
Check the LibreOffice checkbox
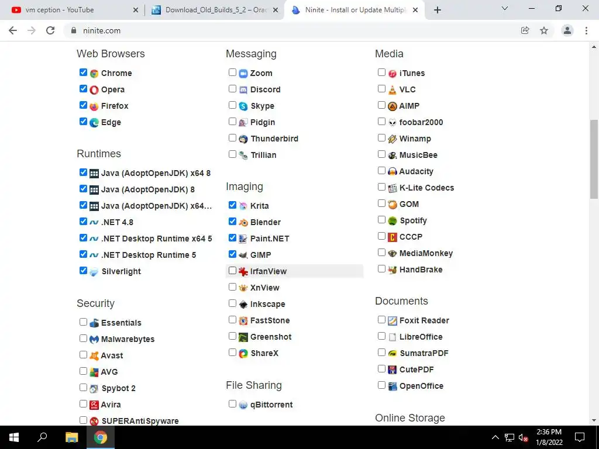click(x=381, y=336)
